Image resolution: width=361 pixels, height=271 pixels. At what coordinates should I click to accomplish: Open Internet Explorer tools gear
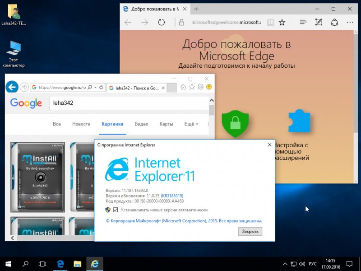(x=200, y=87)
